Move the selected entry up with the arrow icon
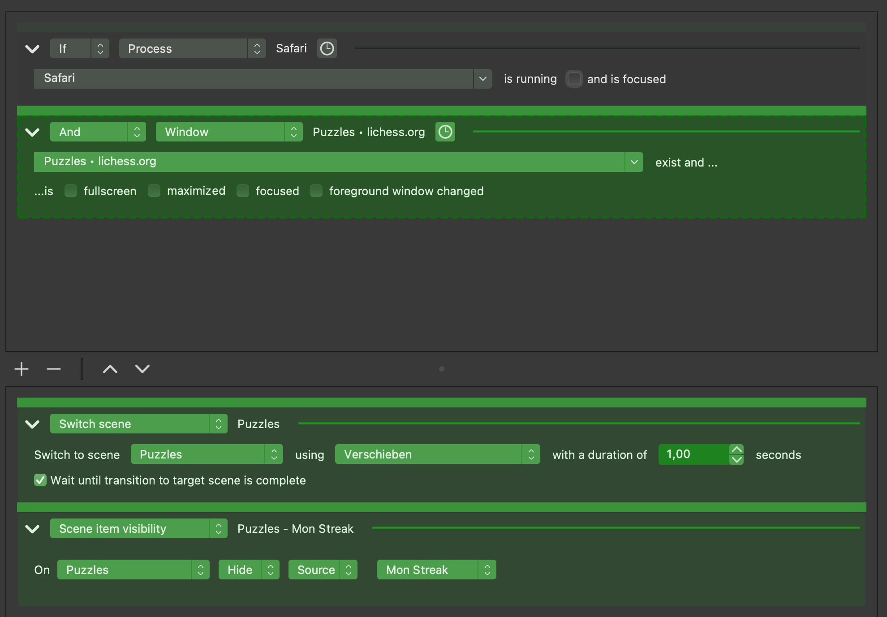887x617 pixels. coord(110,368)
